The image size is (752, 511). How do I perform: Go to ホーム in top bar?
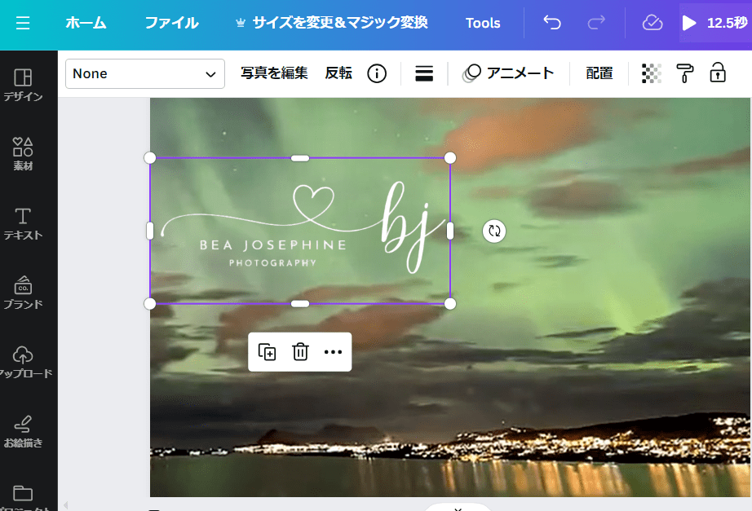[x=86, y=23]
